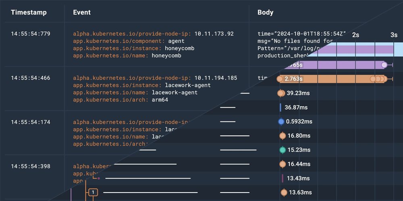This screenshot has width=403, height=201.
Task: Click the thin purple span bar beside 13.43ms
Action: [x=283, y=178]
